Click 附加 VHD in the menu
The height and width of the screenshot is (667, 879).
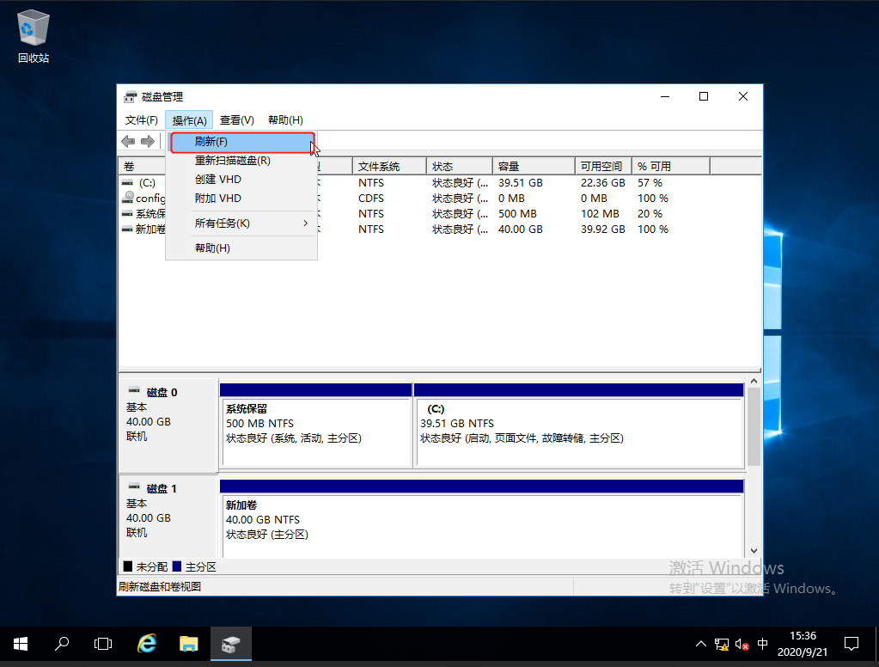(218, 199)
